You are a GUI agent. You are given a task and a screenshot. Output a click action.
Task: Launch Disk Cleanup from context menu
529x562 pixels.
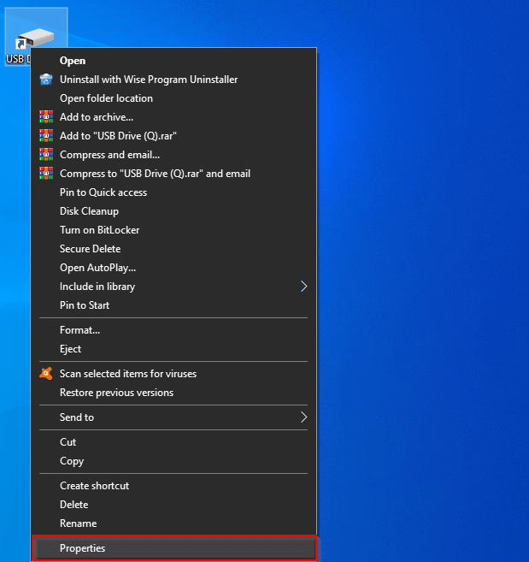89,211
